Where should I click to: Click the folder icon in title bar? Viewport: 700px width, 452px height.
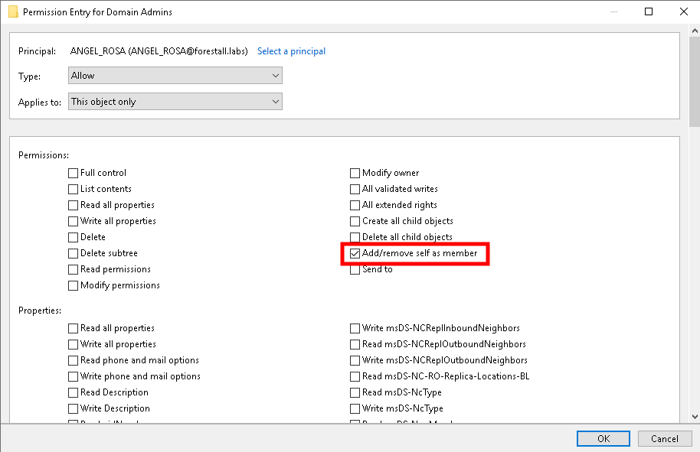tap(13, 12)
